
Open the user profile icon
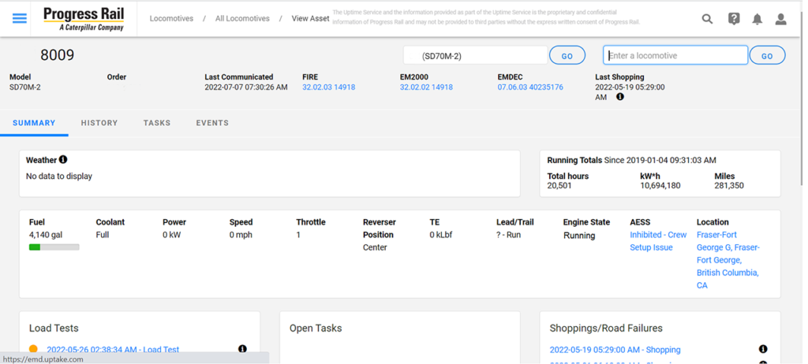coord(780,19)
